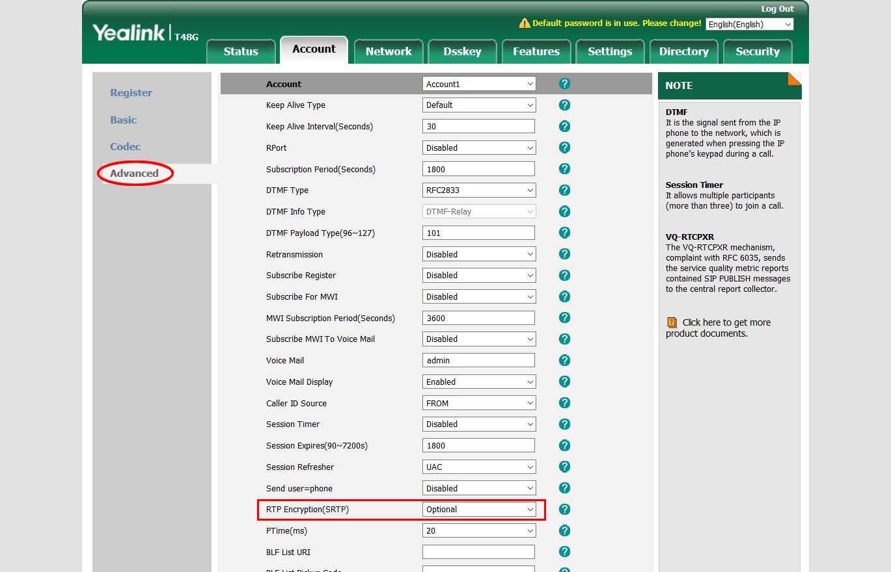Click product documents book icon
Screen dimensions: 891x572
[x=672, y=322]
